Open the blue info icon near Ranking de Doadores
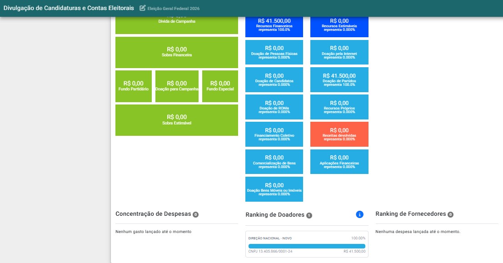 point(359,214)
